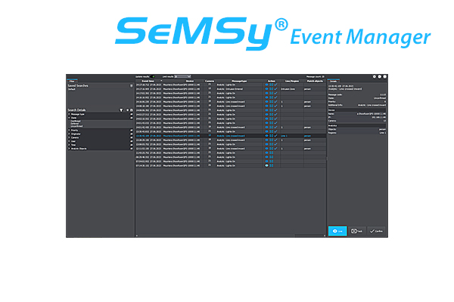Click the eye icon in the Intrusion Entered row

[x=266, y=89]
